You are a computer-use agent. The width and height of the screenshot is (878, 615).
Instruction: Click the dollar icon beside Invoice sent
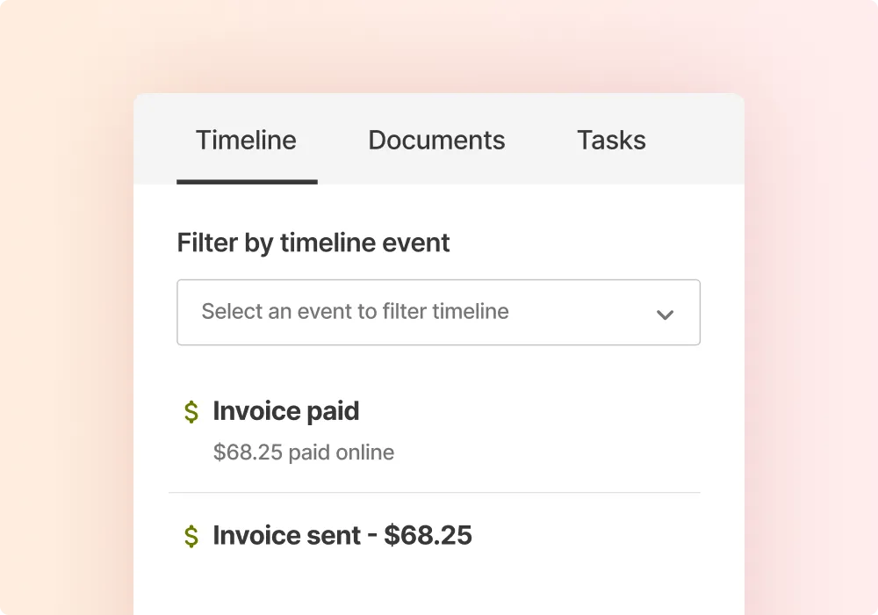[191, 536]
